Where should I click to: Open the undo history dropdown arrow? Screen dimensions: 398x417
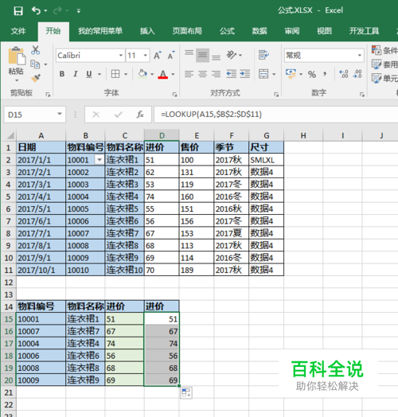click(45, 11)
